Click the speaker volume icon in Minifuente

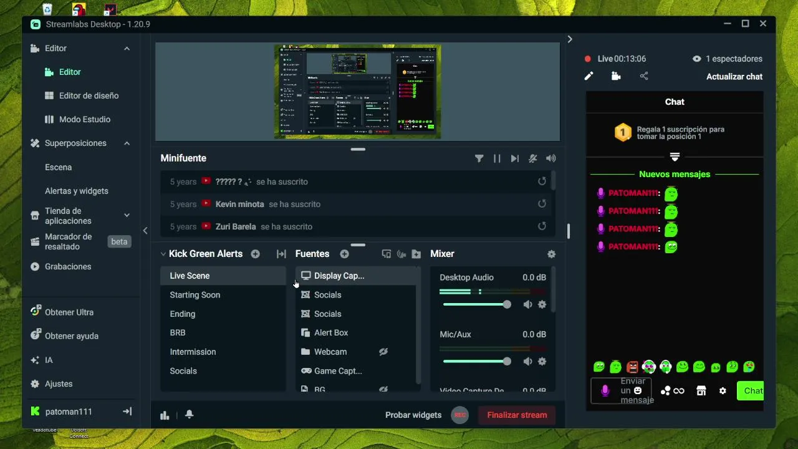(550, 158)
